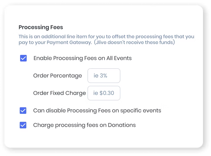Click the 'Processing Fees' section heading
The width and height of the screenshot is (211, 156).
point(41,27)
